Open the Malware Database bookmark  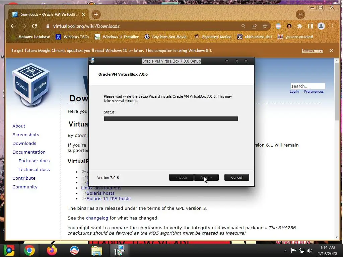31,37
